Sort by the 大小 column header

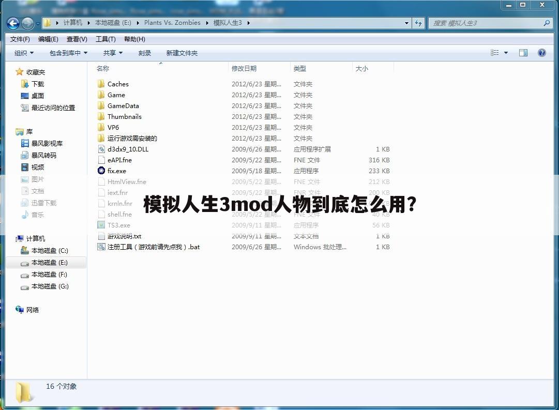pyautogui.click(x=362, y=68)
